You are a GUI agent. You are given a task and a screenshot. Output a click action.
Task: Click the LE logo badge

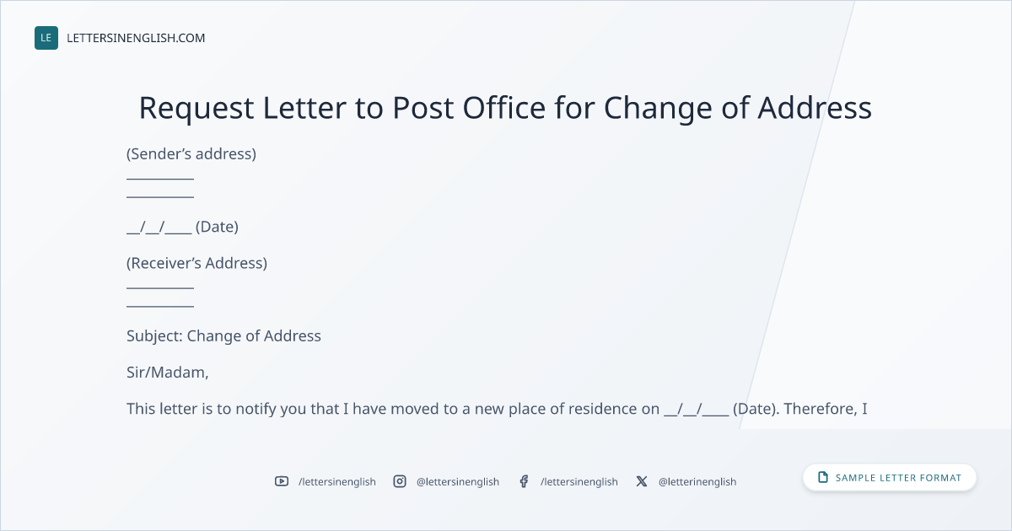point(46,38)
